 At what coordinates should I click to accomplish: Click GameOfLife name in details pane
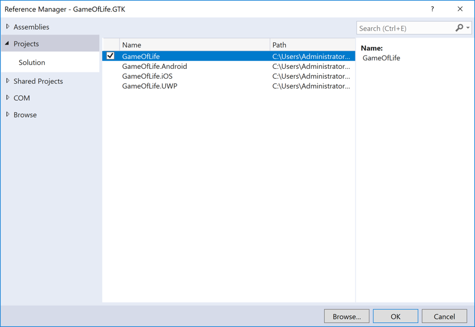(x=381, y=58)
